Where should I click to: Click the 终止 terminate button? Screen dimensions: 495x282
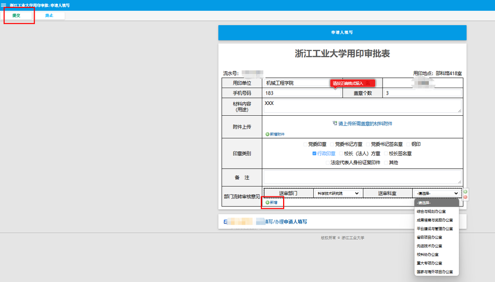(x=49, y=15)
